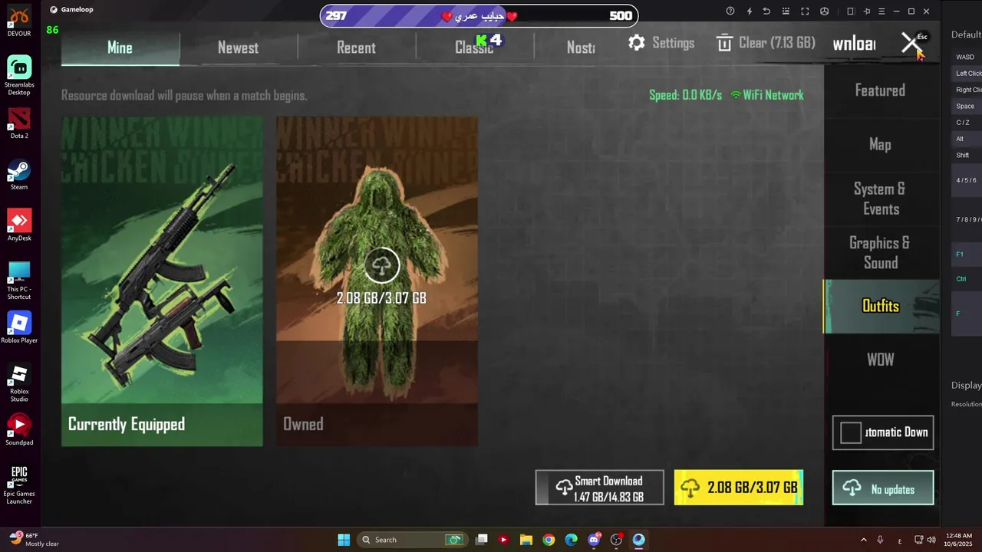Image resolution: width=982 pixels, height=552 pixels.
Task: Open clock showing 12:48 AM
Action: click(960, 540)
